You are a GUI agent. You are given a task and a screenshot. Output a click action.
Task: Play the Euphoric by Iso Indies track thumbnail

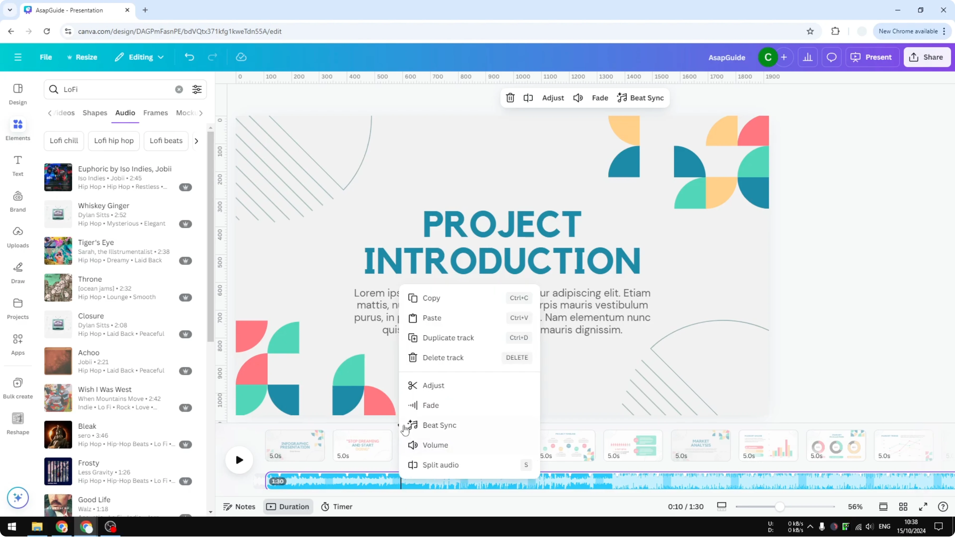coord(58,177)
